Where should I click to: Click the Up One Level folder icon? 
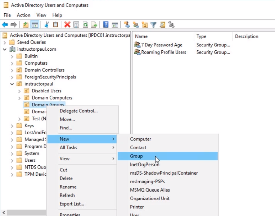tap(26, 25)
